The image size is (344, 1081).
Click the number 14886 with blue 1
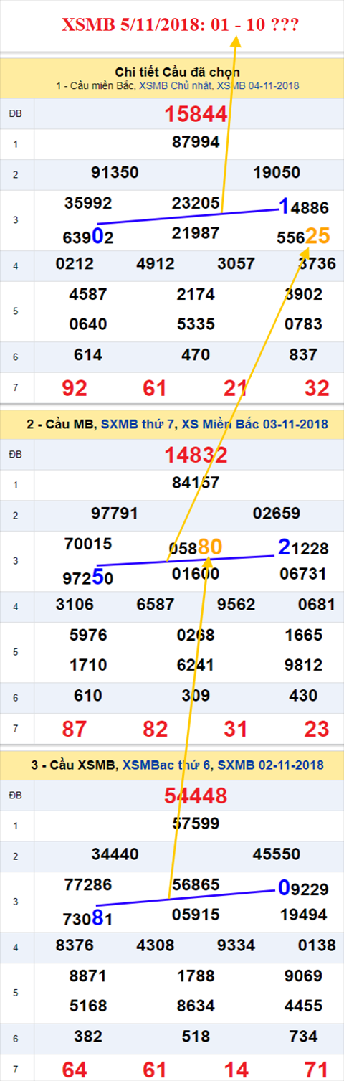[x=303, y=207]
